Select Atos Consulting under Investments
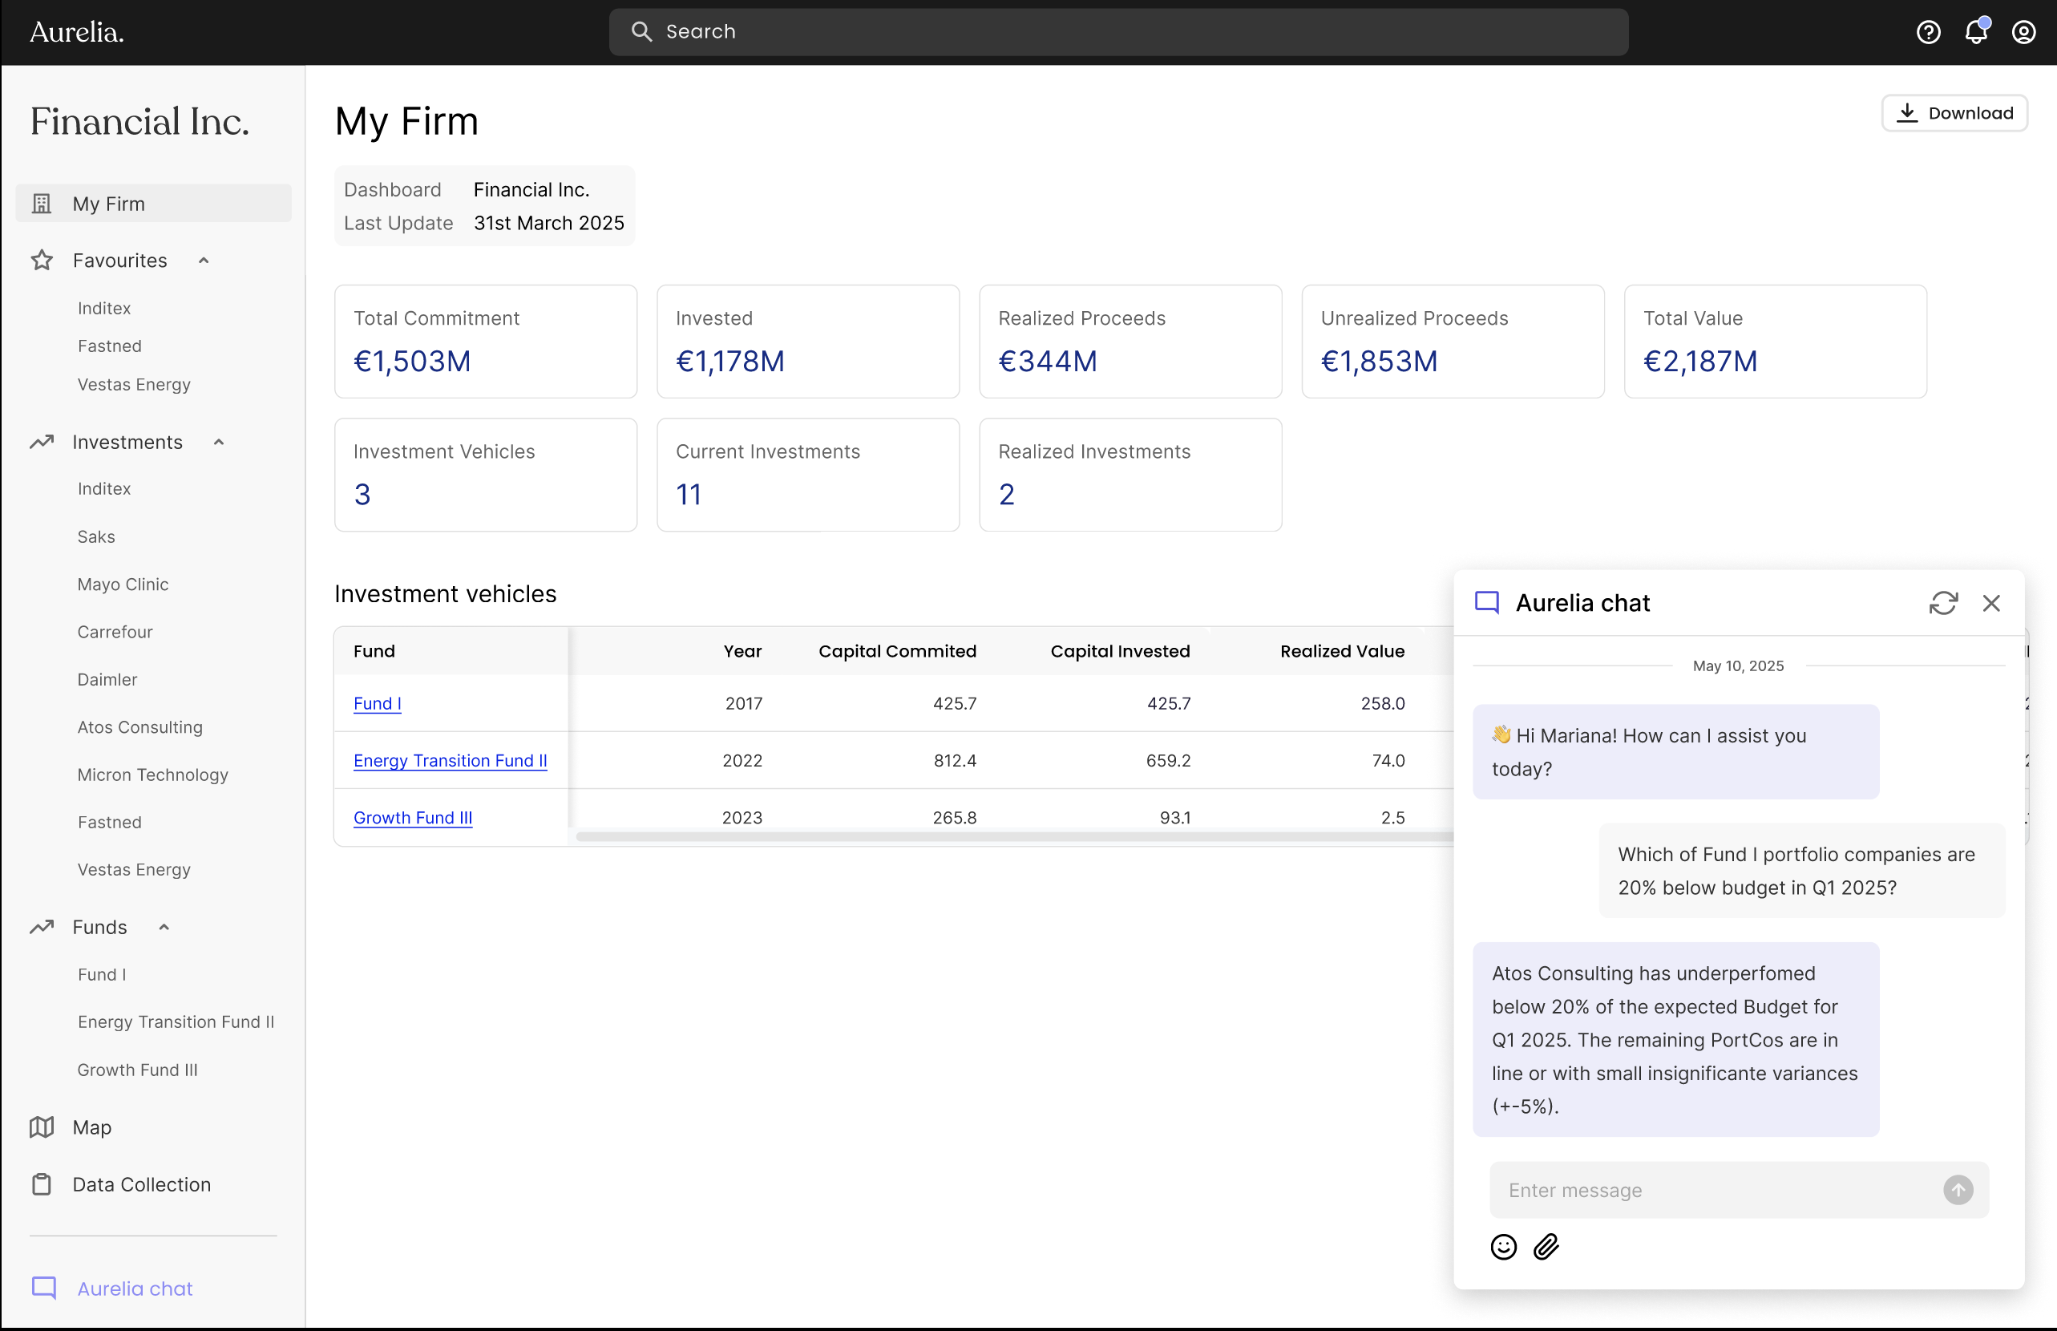The image size is (2057, 1331). (x=140, y=727)
